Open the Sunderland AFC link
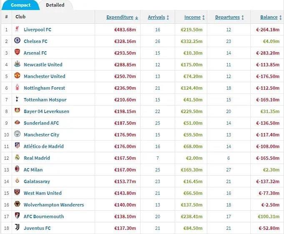Image resolution: width=284 pixels, height=234 pixels. [41, 123]
